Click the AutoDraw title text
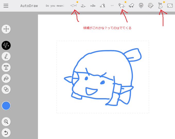This screenshot has height=139, width=175. pos(29,6)
